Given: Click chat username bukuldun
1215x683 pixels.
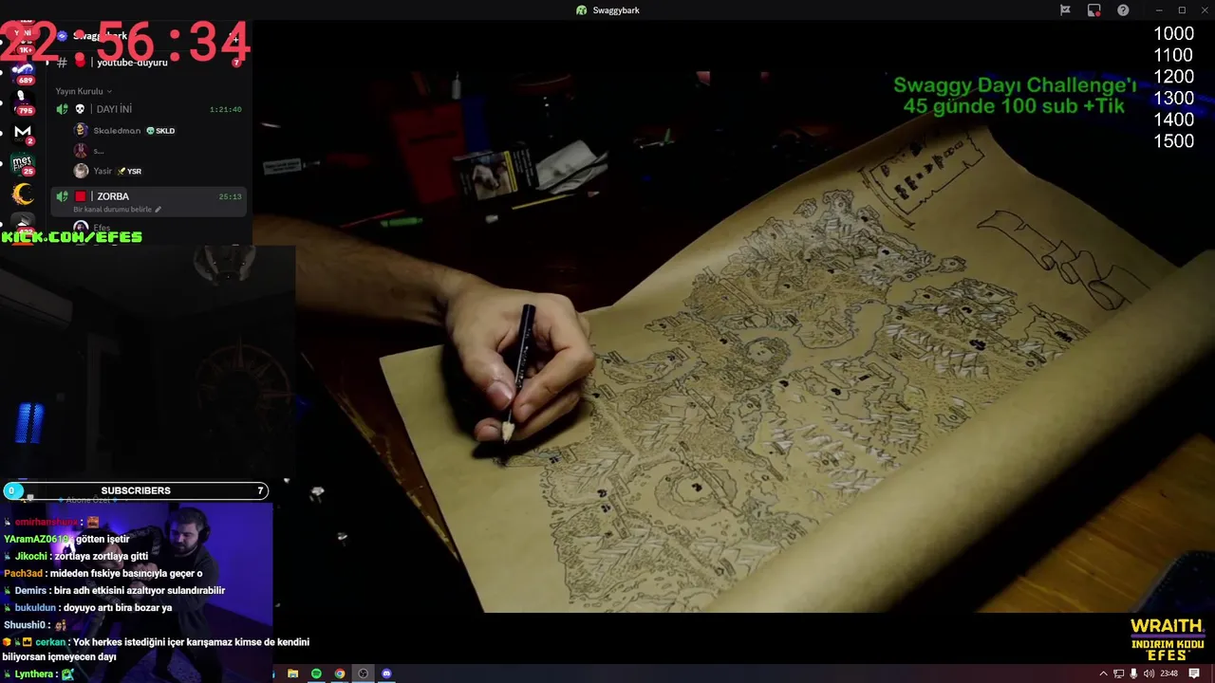Looking at the screenshot, I should 35,608.
